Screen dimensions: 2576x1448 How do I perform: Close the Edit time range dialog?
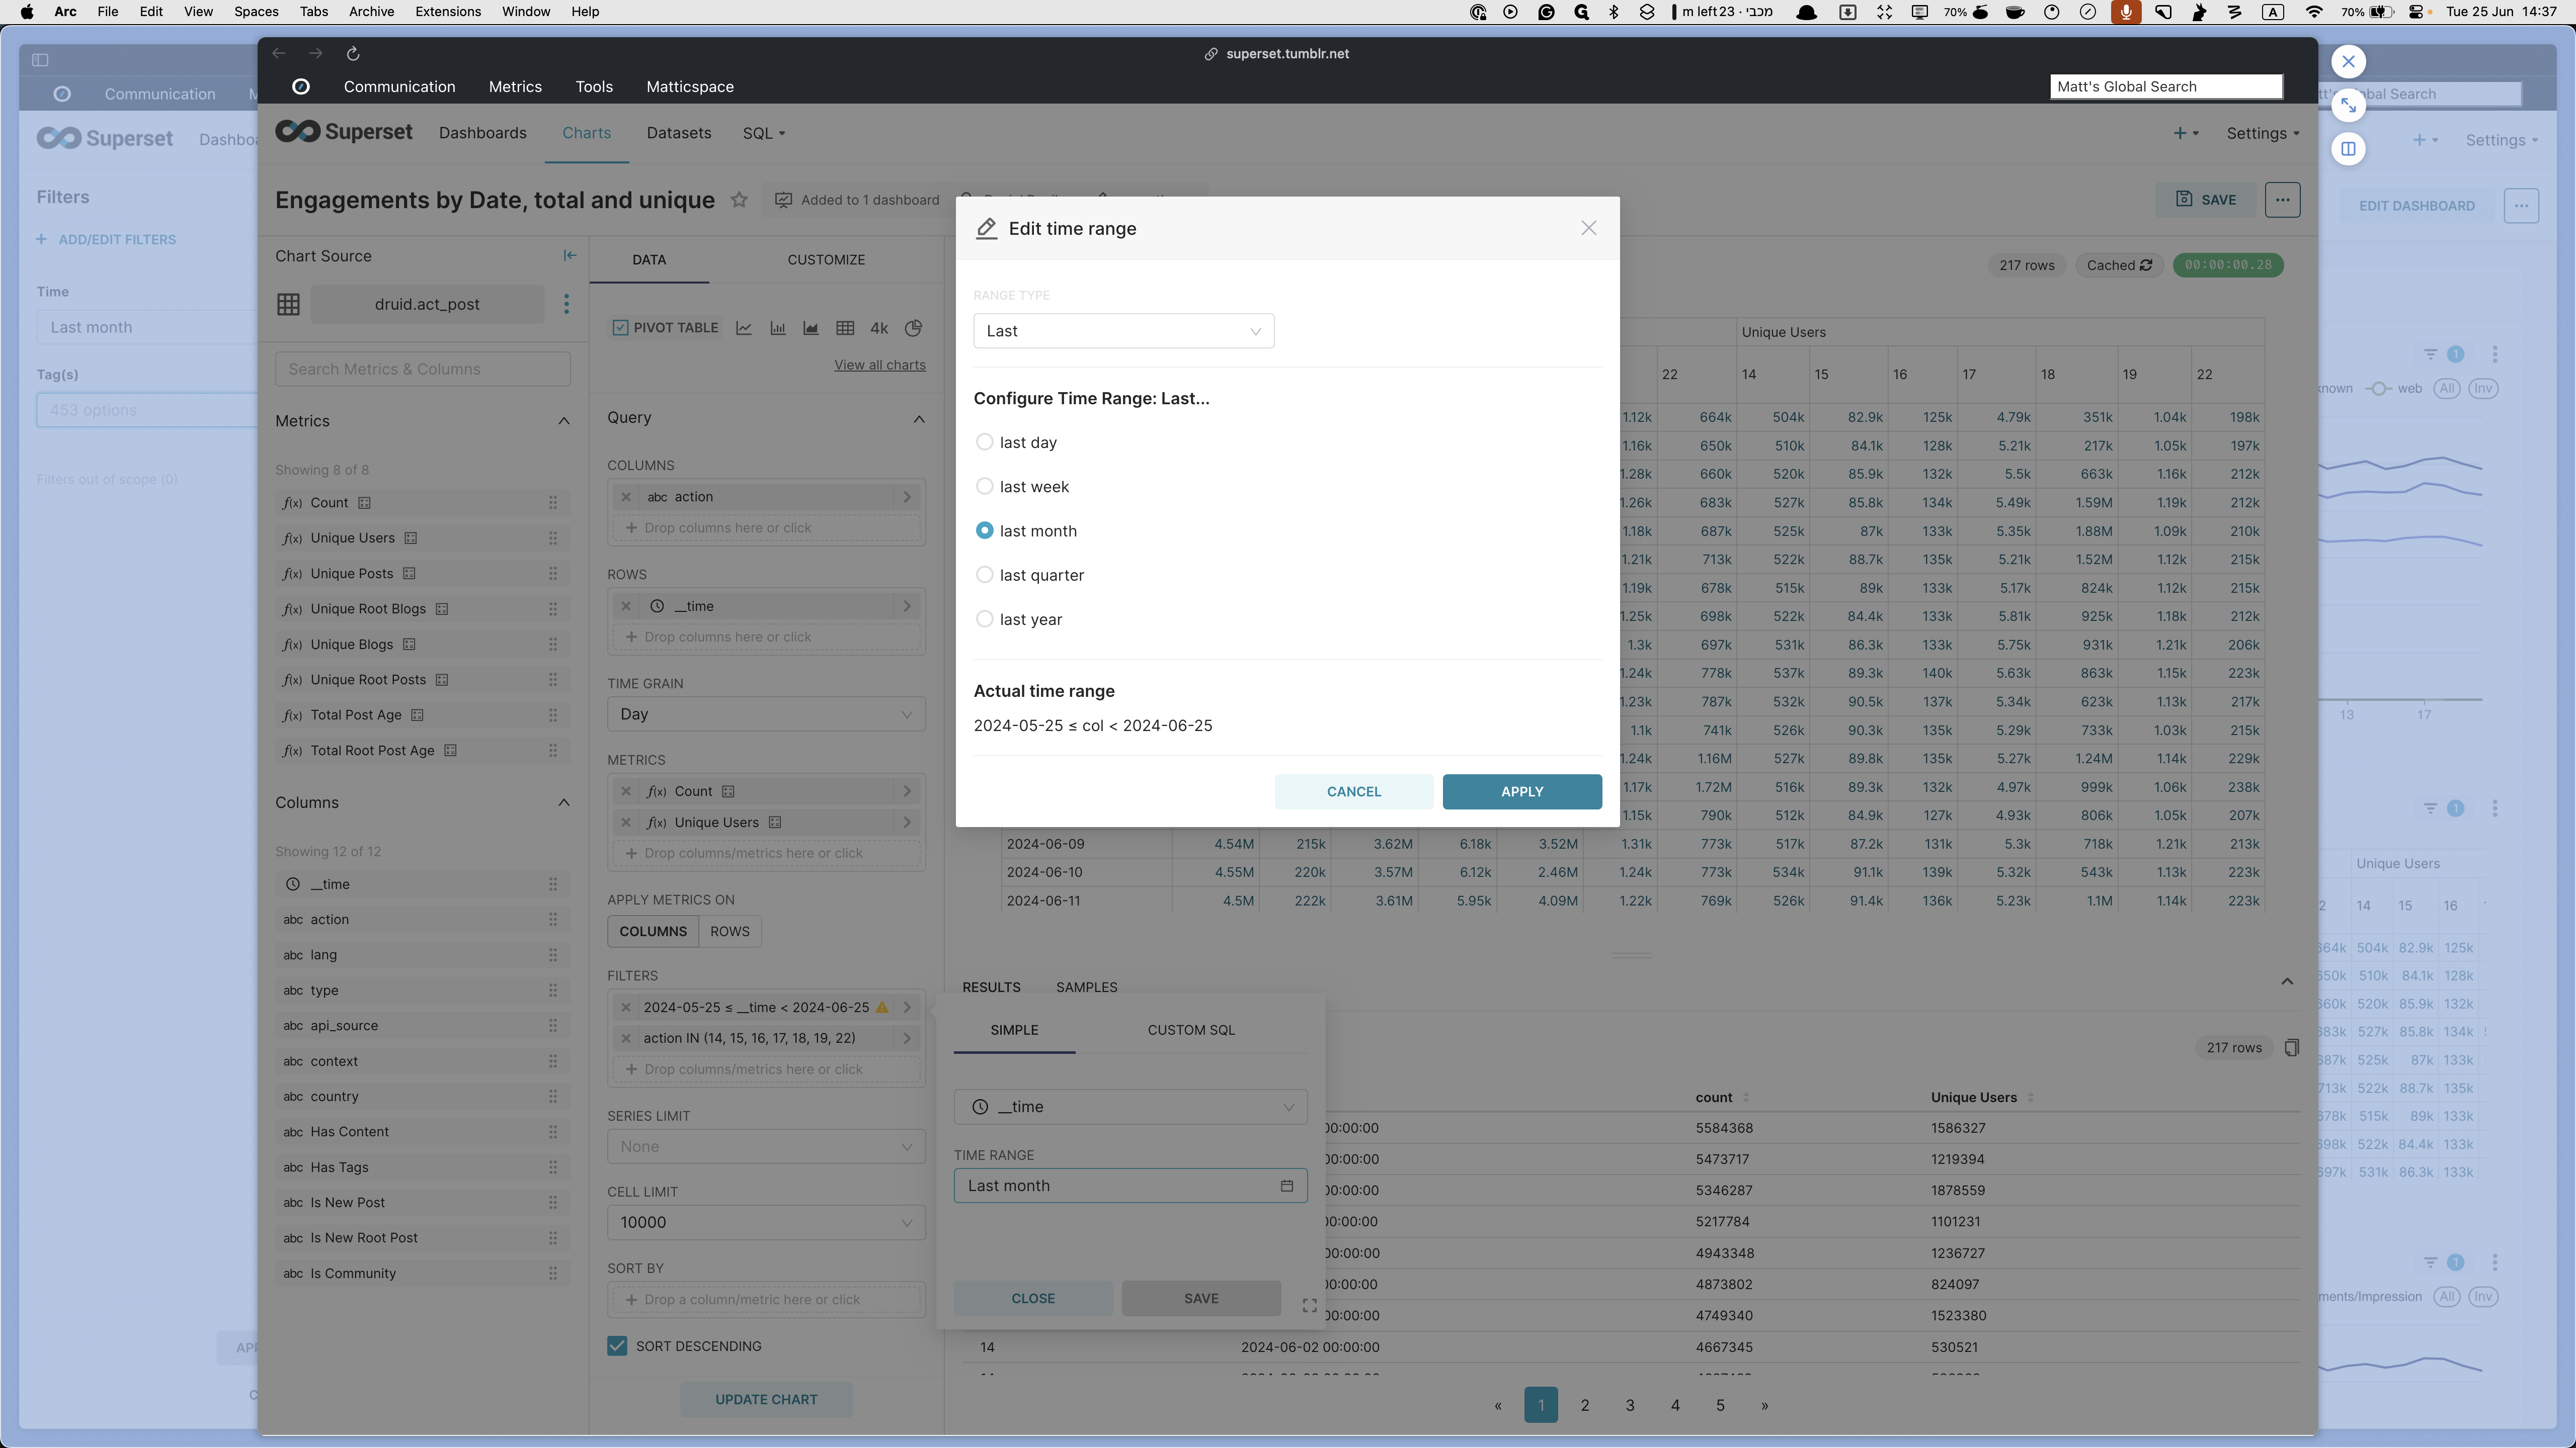click(1588, 228)
